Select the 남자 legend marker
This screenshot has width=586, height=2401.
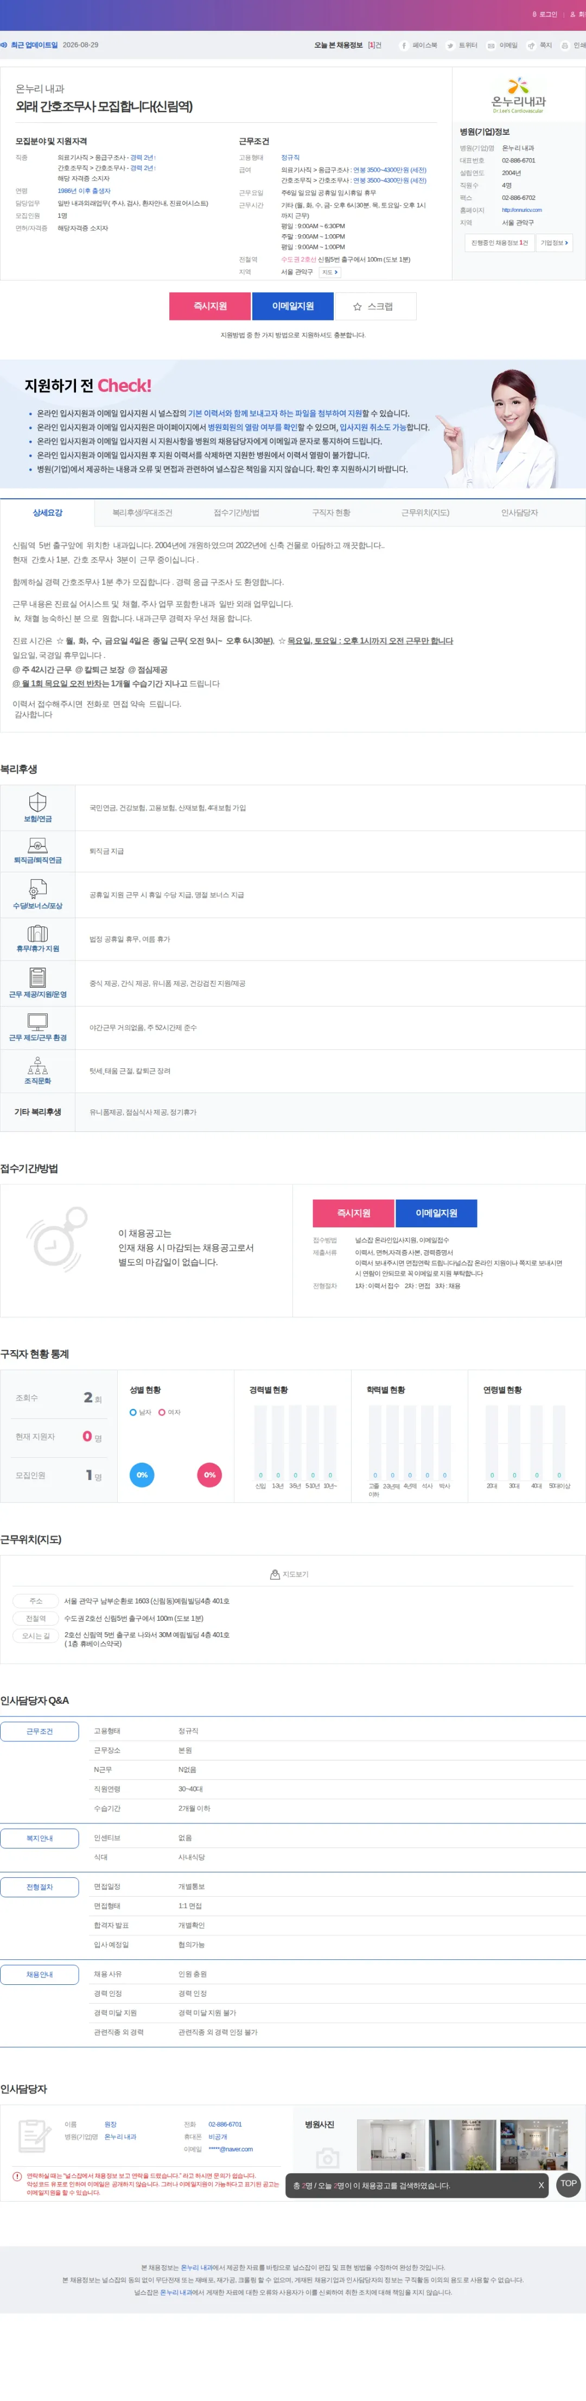pyautogui.click(x=133, y=1412)
